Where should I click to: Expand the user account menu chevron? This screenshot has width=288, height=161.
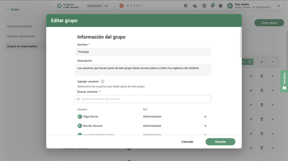click(x=279, y=6)
